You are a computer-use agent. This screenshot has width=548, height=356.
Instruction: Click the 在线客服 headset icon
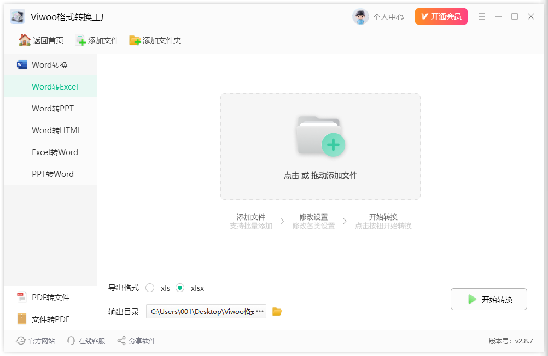pyautogui.click(x=71, y=341)
